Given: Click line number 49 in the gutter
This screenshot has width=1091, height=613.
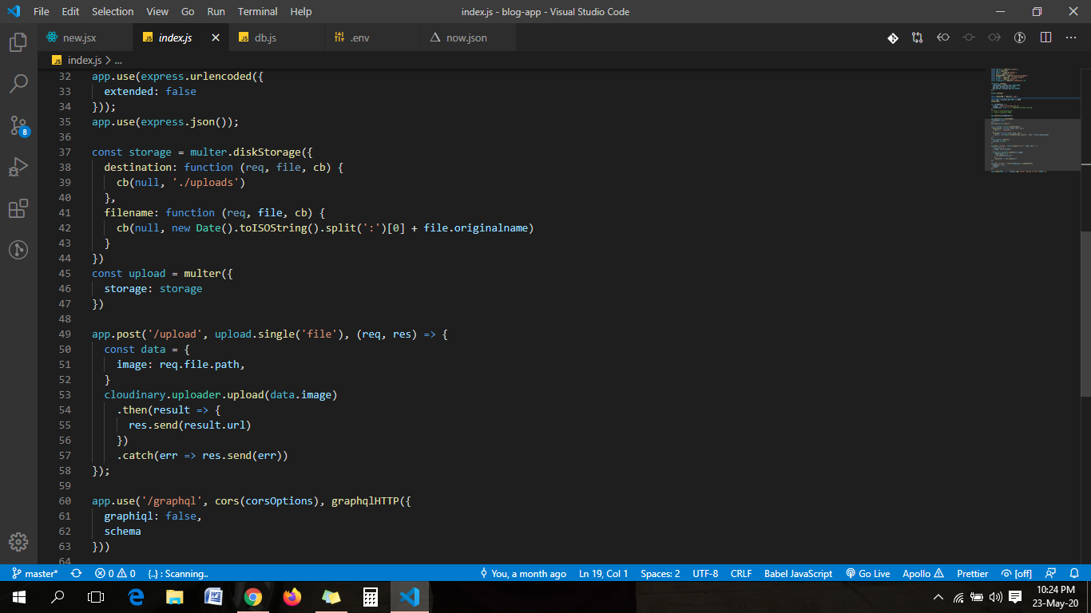Looking at the screenshot, I should (65, 334).
